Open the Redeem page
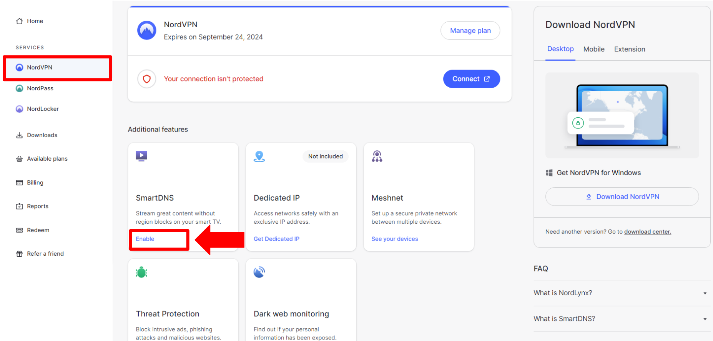 coord(38,230)
